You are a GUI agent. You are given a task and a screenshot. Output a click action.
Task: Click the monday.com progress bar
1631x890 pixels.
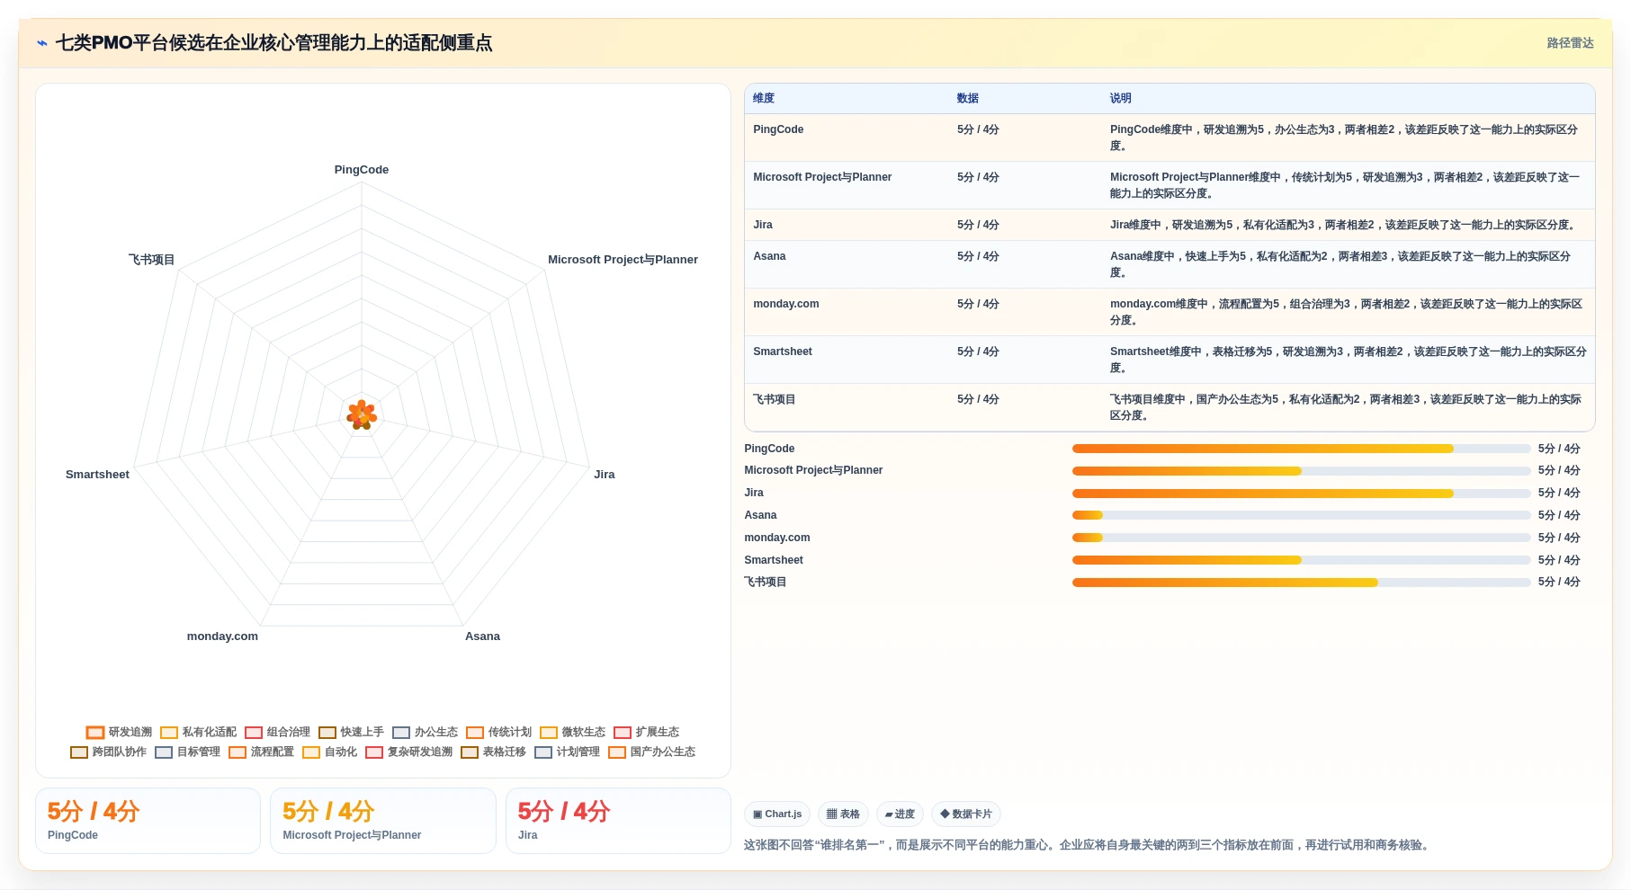tap(1301, 538)
